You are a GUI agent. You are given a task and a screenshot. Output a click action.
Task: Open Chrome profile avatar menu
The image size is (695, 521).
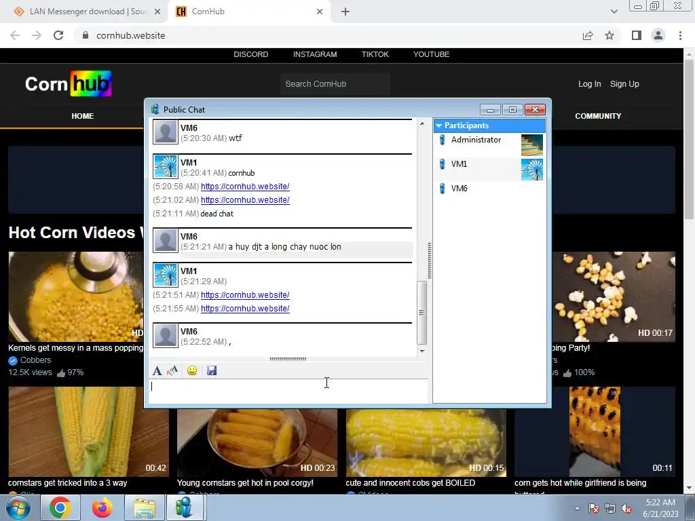click(x=658, y=35)
